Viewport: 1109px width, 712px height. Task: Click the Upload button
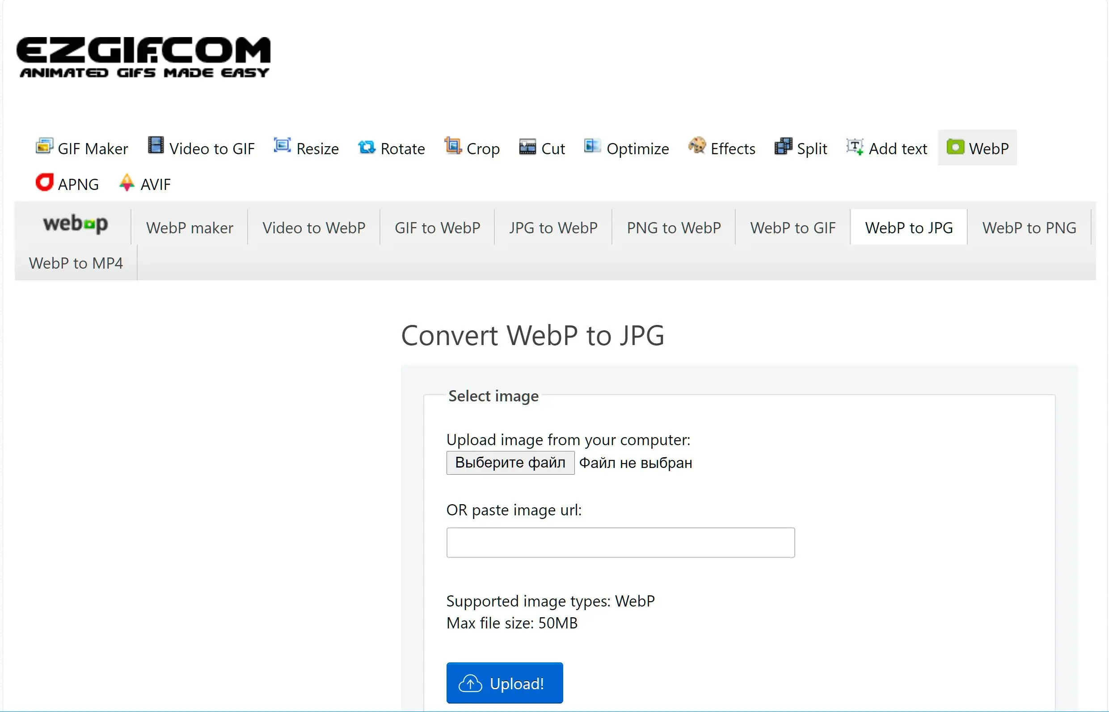pos(505,683)
